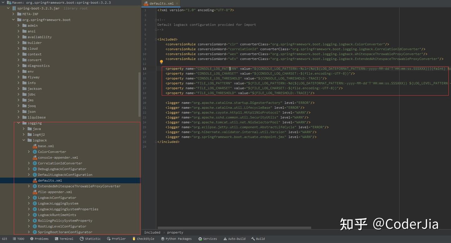Click line number 13 in the gutter
451x243 pixels.
coord(144,69)
